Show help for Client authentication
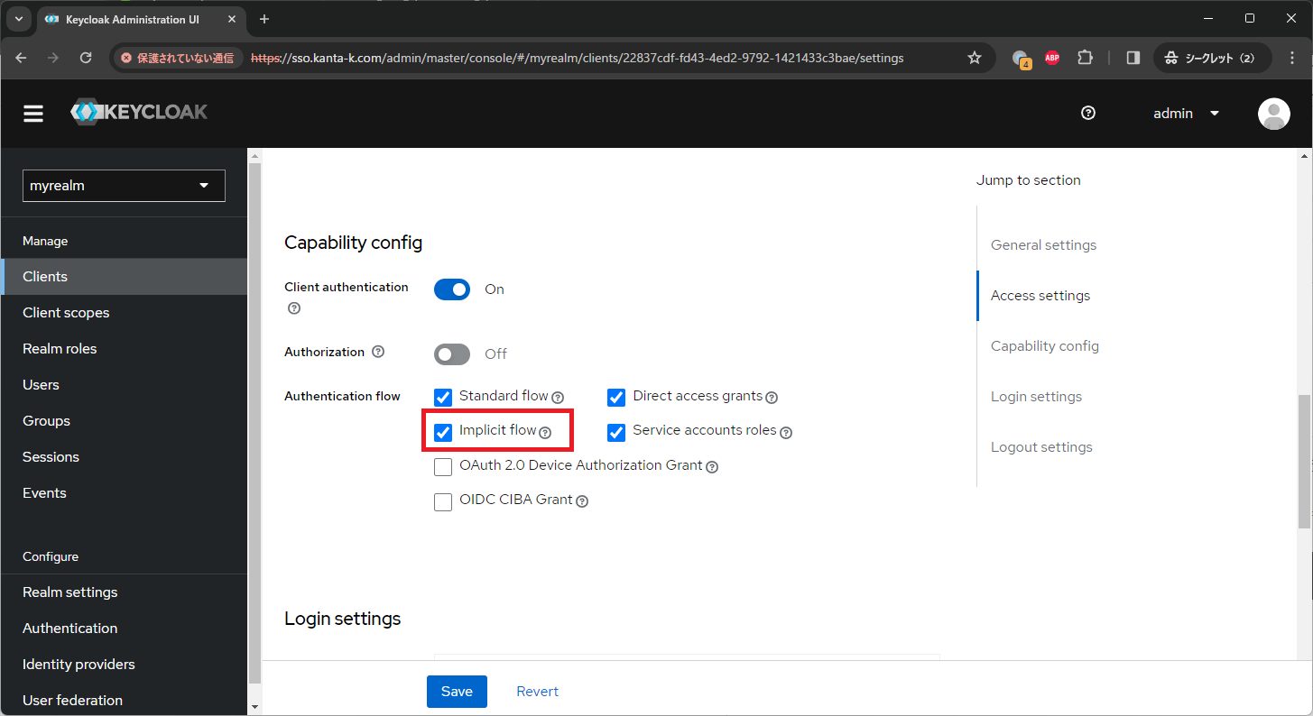Image resolution: width=1313 pixels, height=716 pixels. [x=294, y=308]
